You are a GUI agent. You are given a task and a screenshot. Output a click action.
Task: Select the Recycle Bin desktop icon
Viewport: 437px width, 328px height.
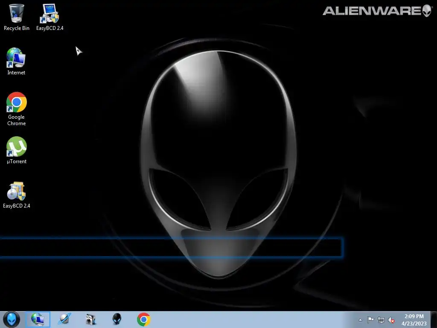17,17
